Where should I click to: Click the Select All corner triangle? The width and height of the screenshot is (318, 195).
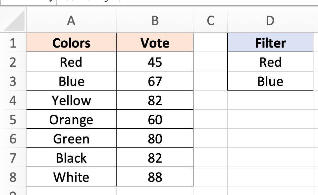13,20
